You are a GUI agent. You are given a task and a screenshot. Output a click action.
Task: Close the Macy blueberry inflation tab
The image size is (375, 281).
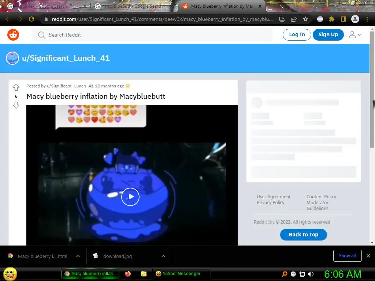[x=260, y=6]
